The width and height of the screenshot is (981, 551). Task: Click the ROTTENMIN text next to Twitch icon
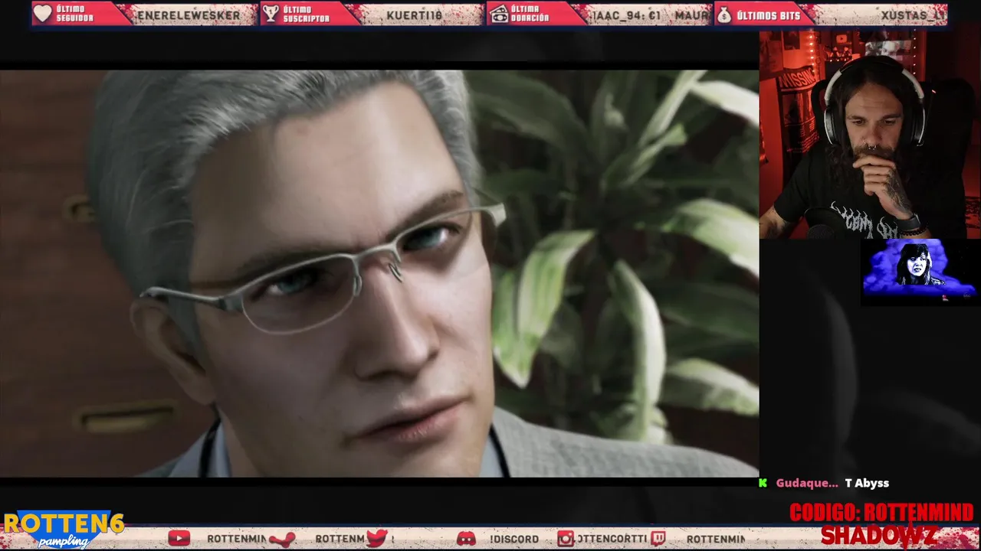click(x=716, y=539)
